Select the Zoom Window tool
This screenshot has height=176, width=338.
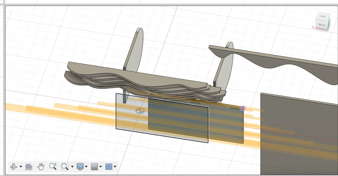click(x=65, y=167)
